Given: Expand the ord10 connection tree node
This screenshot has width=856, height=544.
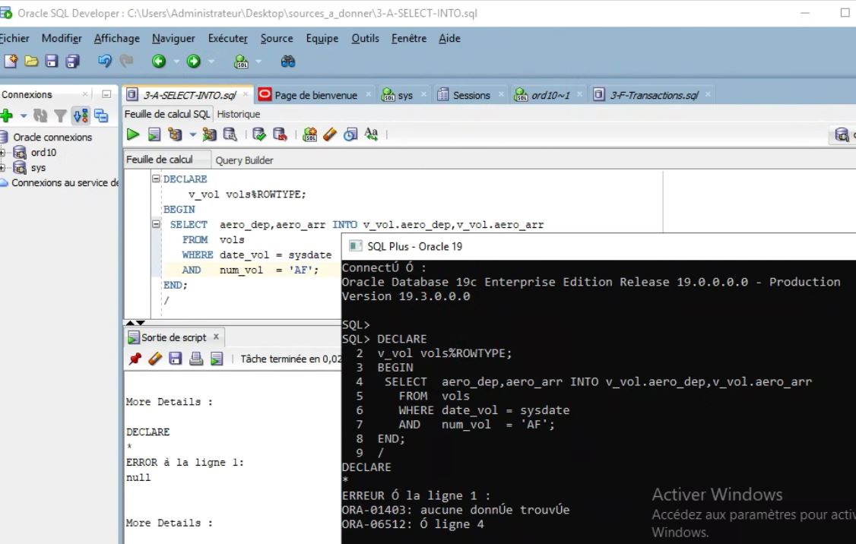Looking at the screenshot, I should click(x=3, y=152).
